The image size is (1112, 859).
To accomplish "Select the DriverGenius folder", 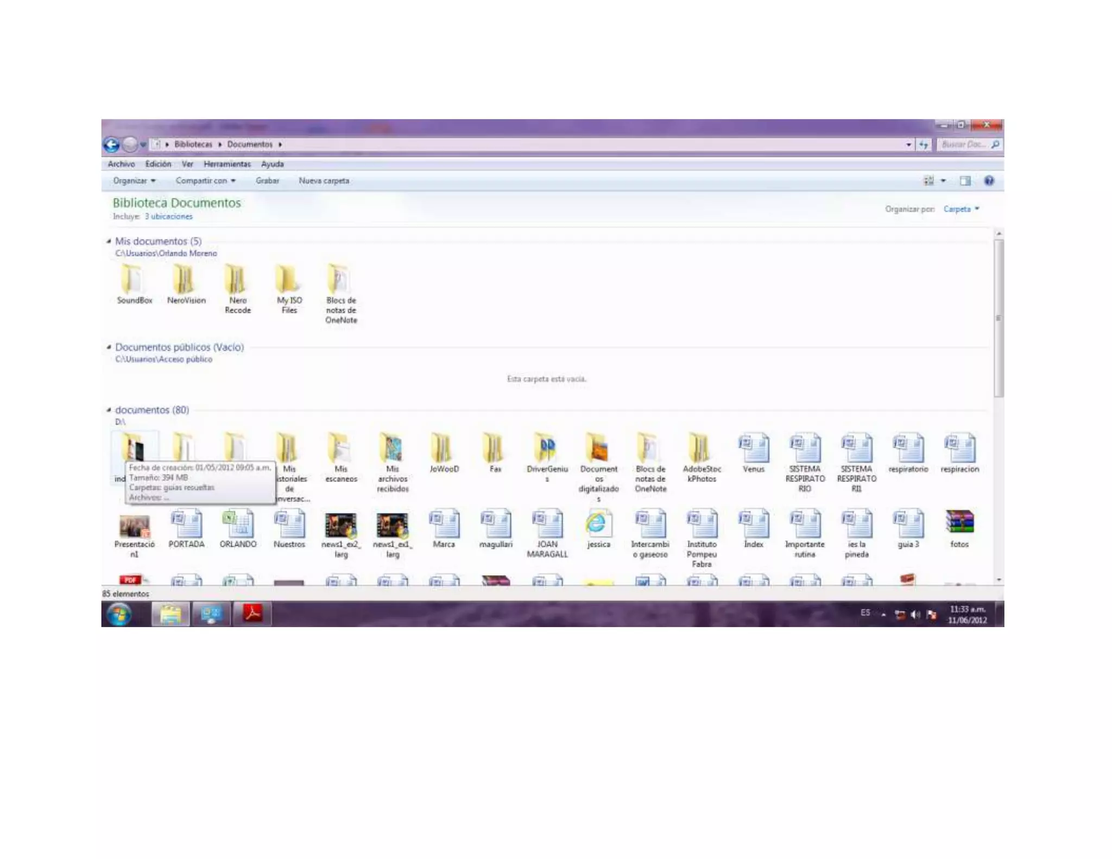I will tap(547, 449).
